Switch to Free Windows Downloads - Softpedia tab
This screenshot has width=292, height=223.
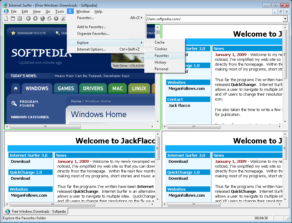[36, 211]
